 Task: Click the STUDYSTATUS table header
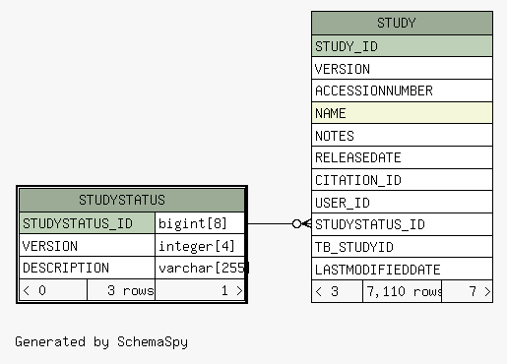click(132, 200)
